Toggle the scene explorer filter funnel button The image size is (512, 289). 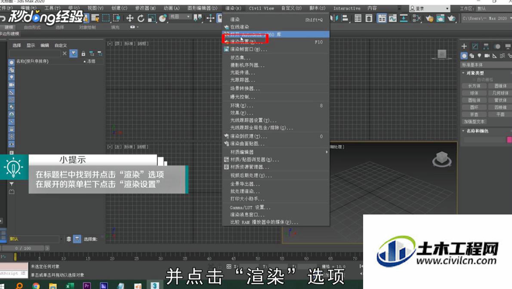coord(74,53)
